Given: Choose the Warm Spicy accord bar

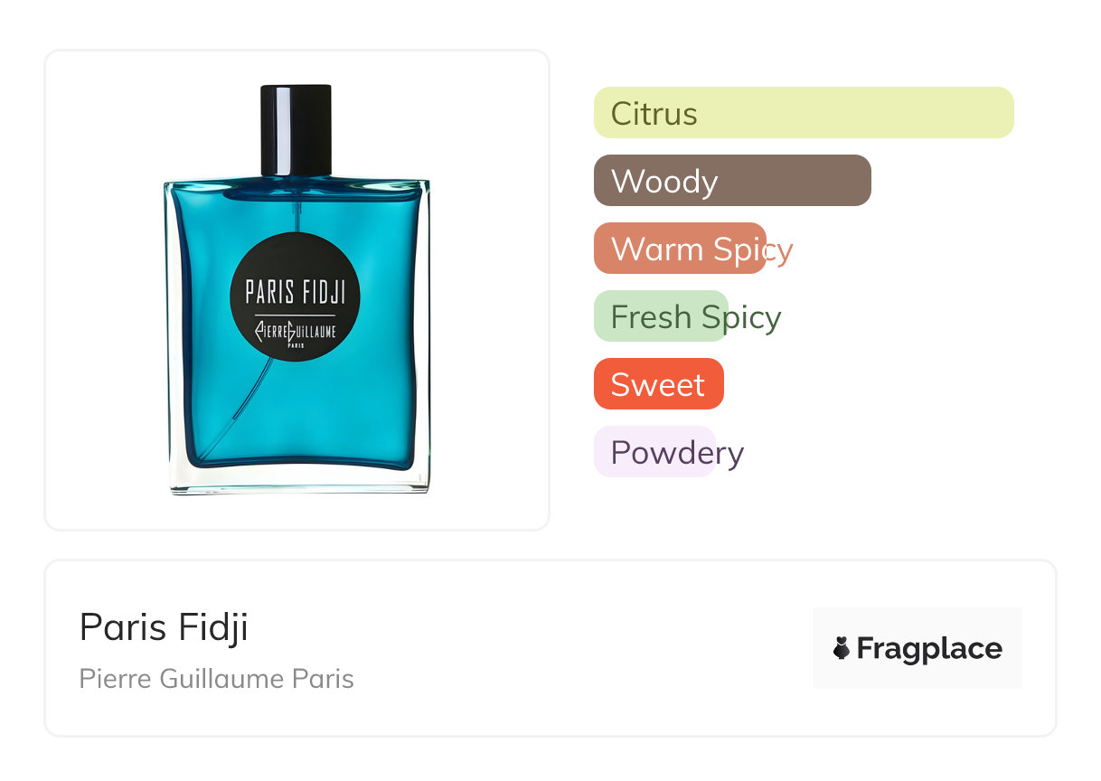Looking at the screenshot, I should point(680,249).
